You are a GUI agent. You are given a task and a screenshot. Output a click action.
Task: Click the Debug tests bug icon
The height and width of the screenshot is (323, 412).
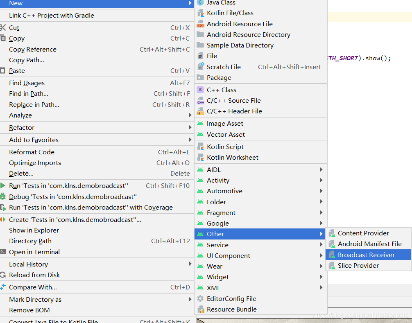2,197
